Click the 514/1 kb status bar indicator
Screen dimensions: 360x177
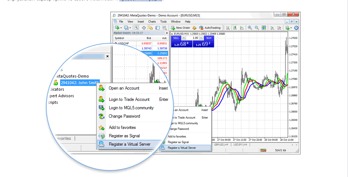point(280,150)
